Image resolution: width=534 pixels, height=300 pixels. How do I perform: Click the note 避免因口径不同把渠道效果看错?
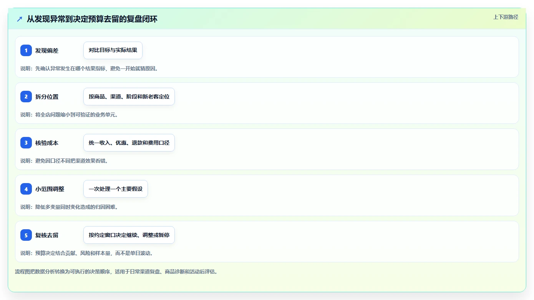(x=71, y=161)
